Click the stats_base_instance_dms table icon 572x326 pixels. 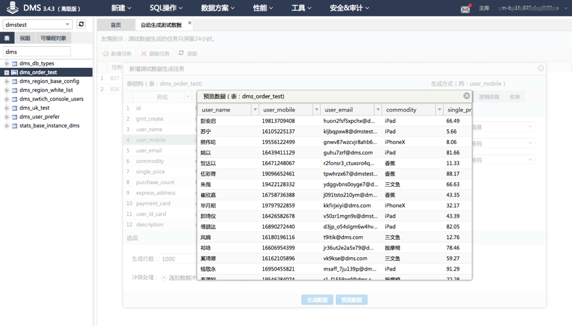tap(15, 125)
